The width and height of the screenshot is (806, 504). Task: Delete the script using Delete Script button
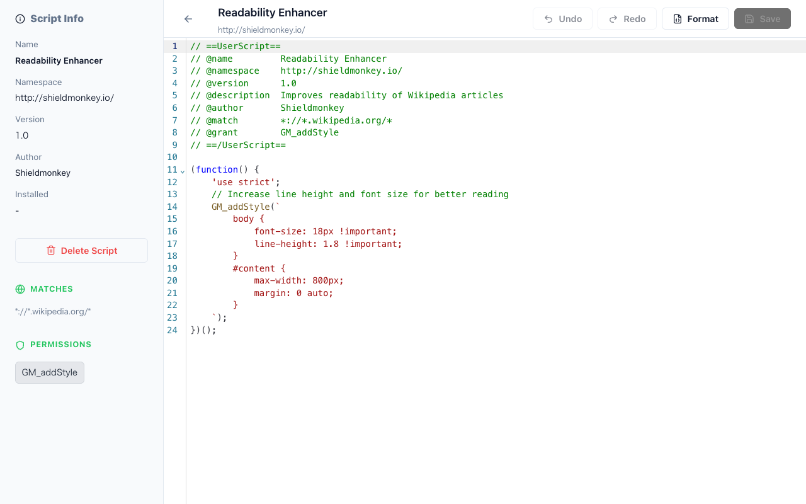(81, 250)
